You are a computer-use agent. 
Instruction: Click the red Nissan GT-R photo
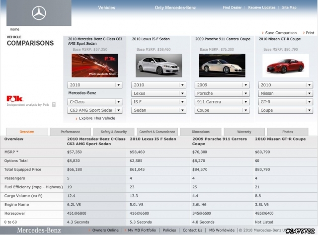click(x=286, y=66)
